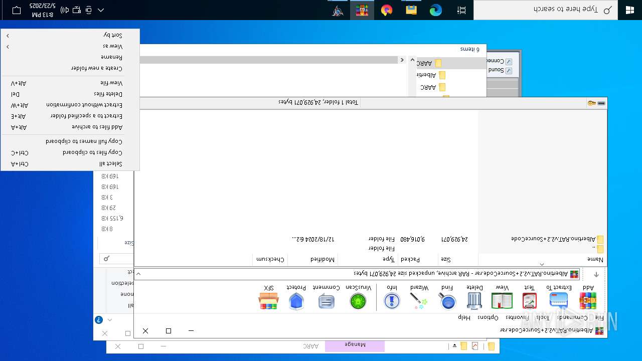The height and width of the screenshot is (361, 642).
Task: Choose Delete files in context menu
Action: tap(70, 94)
